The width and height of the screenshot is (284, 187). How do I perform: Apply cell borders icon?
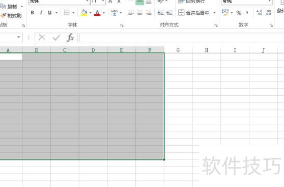67,13
